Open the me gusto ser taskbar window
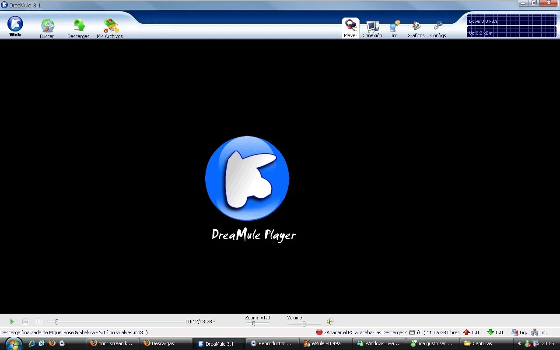This screenshot has height=350, width=560. tap(433, 343)
